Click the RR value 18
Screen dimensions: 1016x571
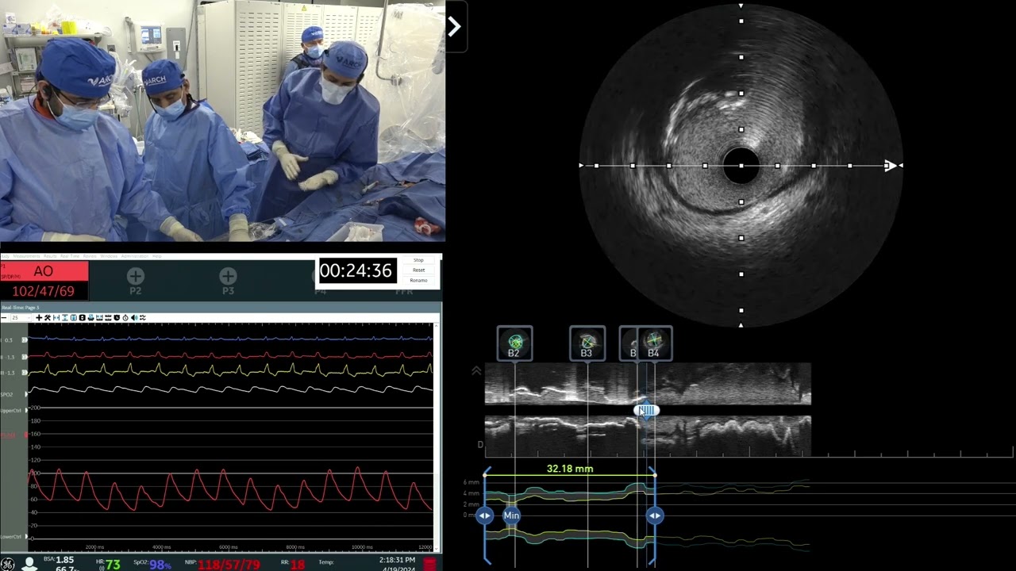298,565
